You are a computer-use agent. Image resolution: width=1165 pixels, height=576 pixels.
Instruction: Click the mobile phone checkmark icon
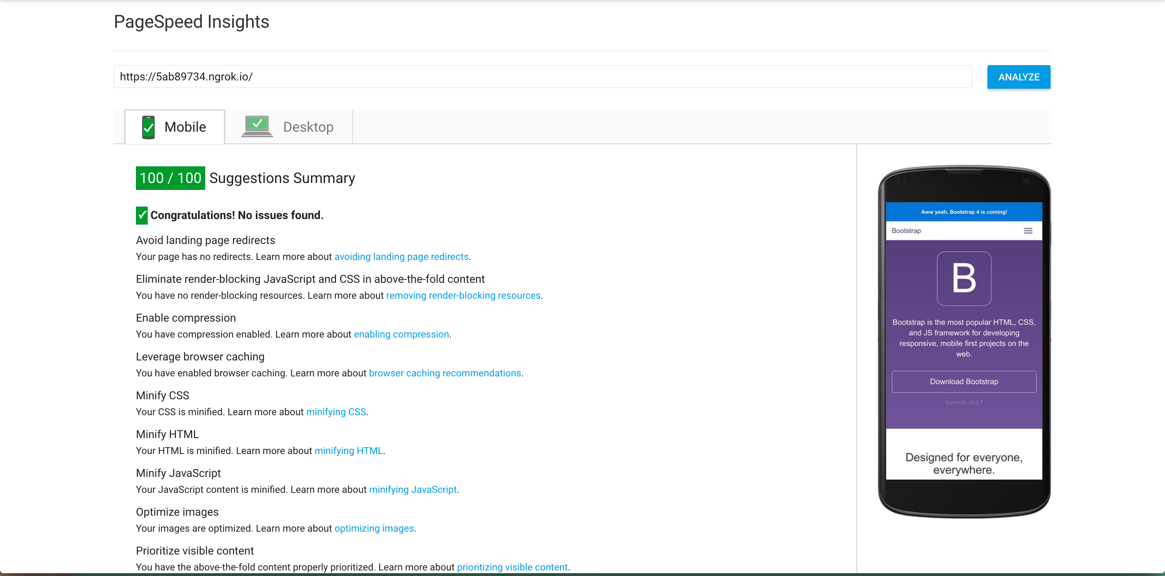148,127
